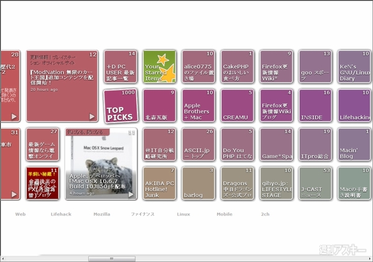Play next on the Snow Leopard article card

(131, 194)
